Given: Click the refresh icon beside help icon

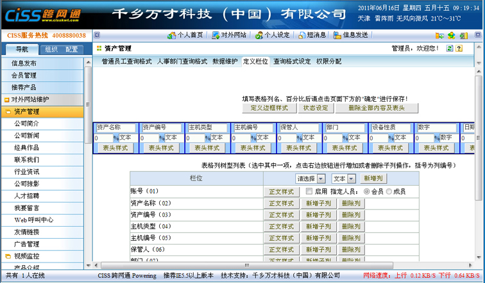Looking at the screenshot, I should point(450,48).
